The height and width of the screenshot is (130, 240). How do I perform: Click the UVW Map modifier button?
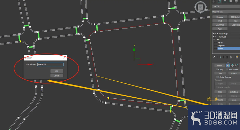[x=220, y=25]
